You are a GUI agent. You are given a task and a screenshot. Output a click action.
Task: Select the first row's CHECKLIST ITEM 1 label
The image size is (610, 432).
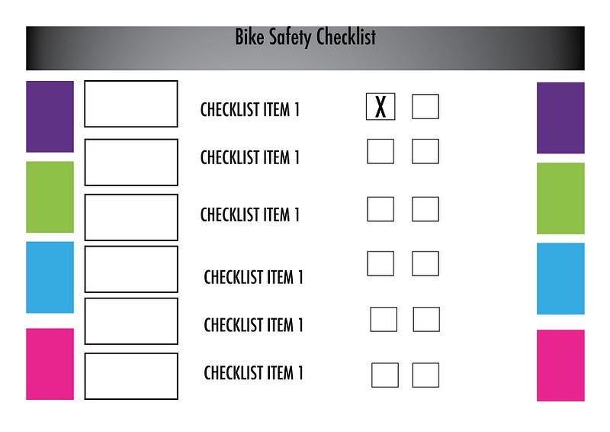pyautogui.click(x=250, y=109)
